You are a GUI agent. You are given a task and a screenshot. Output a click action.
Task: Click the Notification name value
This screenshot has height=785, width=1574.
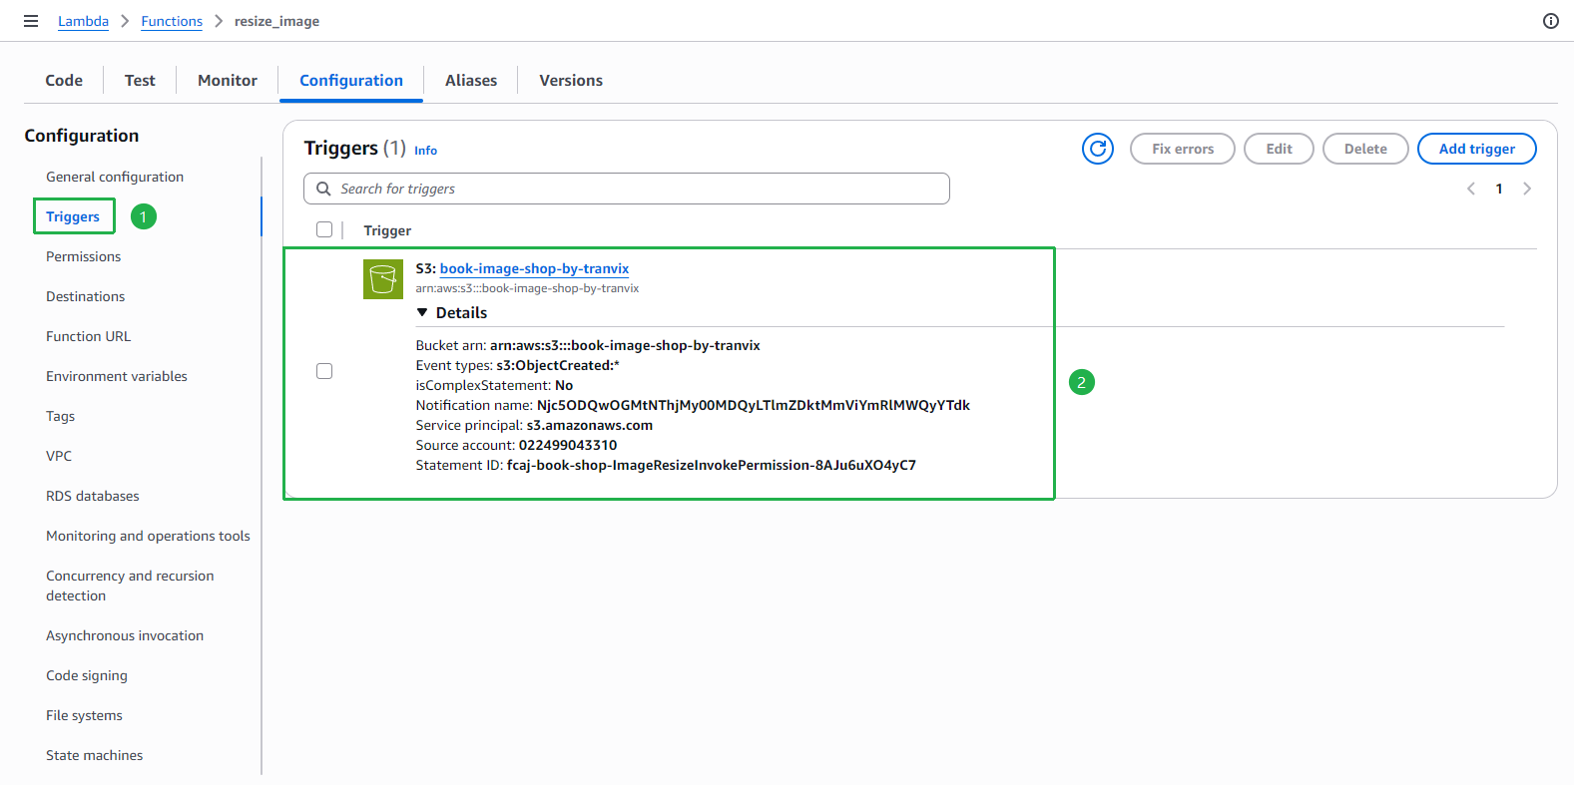(754, 405)
